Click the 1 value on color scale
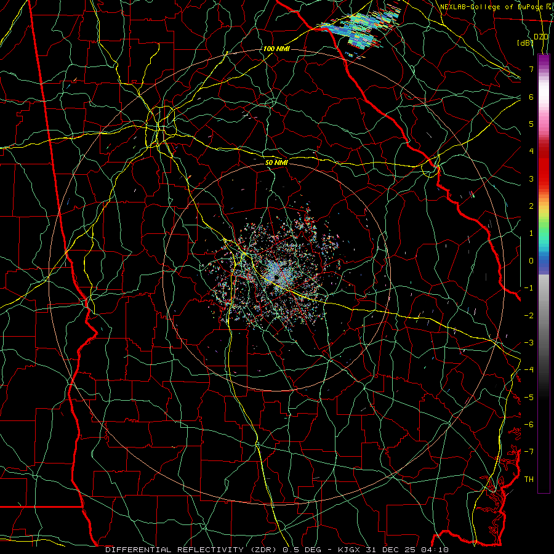The image size is (554, 554). [531, 233]
